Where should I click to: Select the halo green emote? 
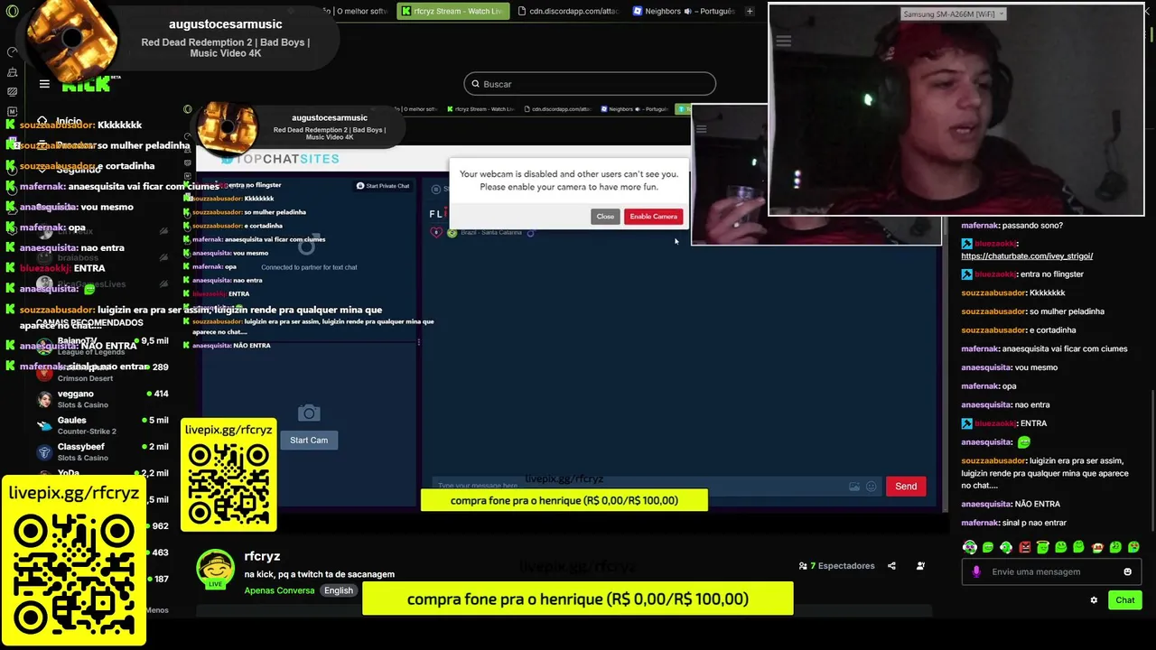coord(1043,547)
